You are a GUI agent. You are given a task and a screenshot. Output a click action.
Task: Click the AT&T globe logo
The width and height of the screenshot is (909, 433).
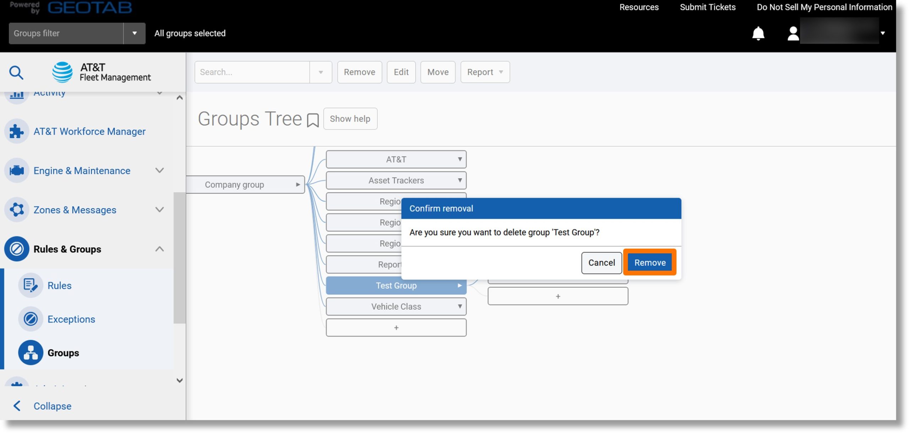[62, 72]
